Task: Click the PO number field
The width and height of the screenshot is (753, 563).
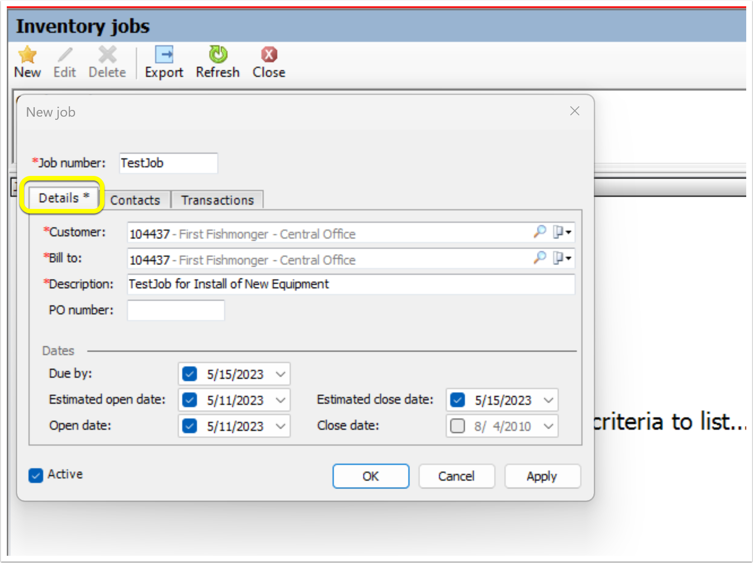Action: [x=176, y=310]
